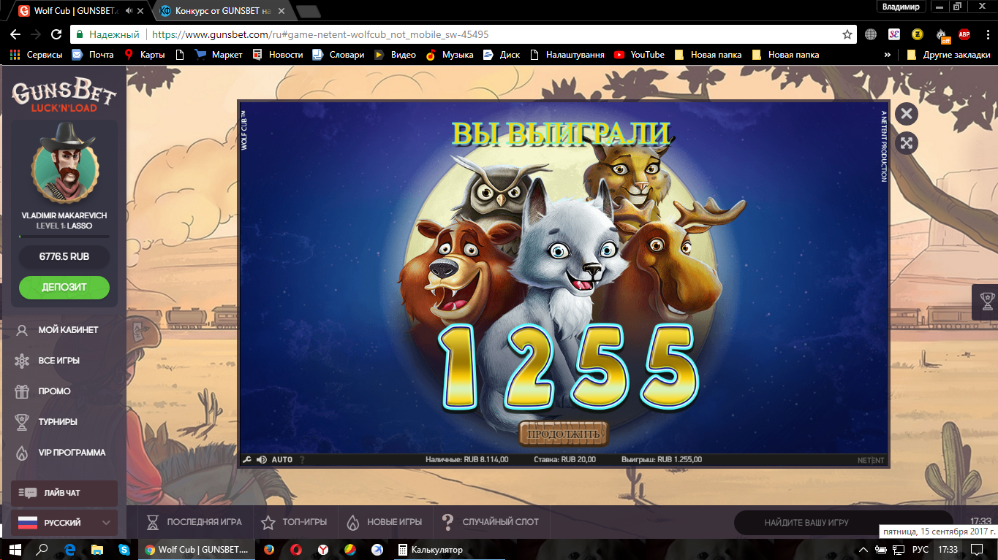Screen dimensions: 998x560
Task: Open the Словари bookmark
Action: pyautogui.click(x=338, y=55)
